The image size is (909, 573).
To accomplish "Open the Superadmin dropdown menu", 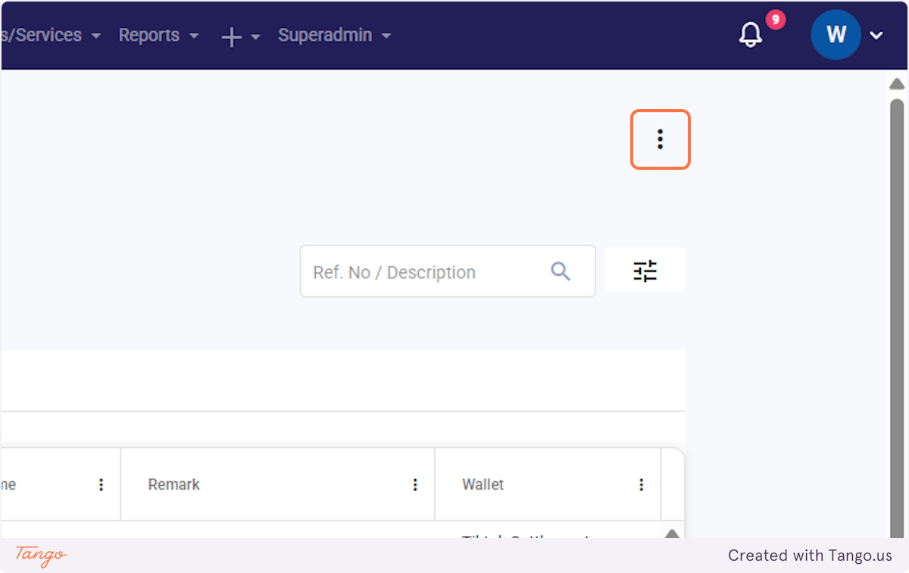I will 334,35.
